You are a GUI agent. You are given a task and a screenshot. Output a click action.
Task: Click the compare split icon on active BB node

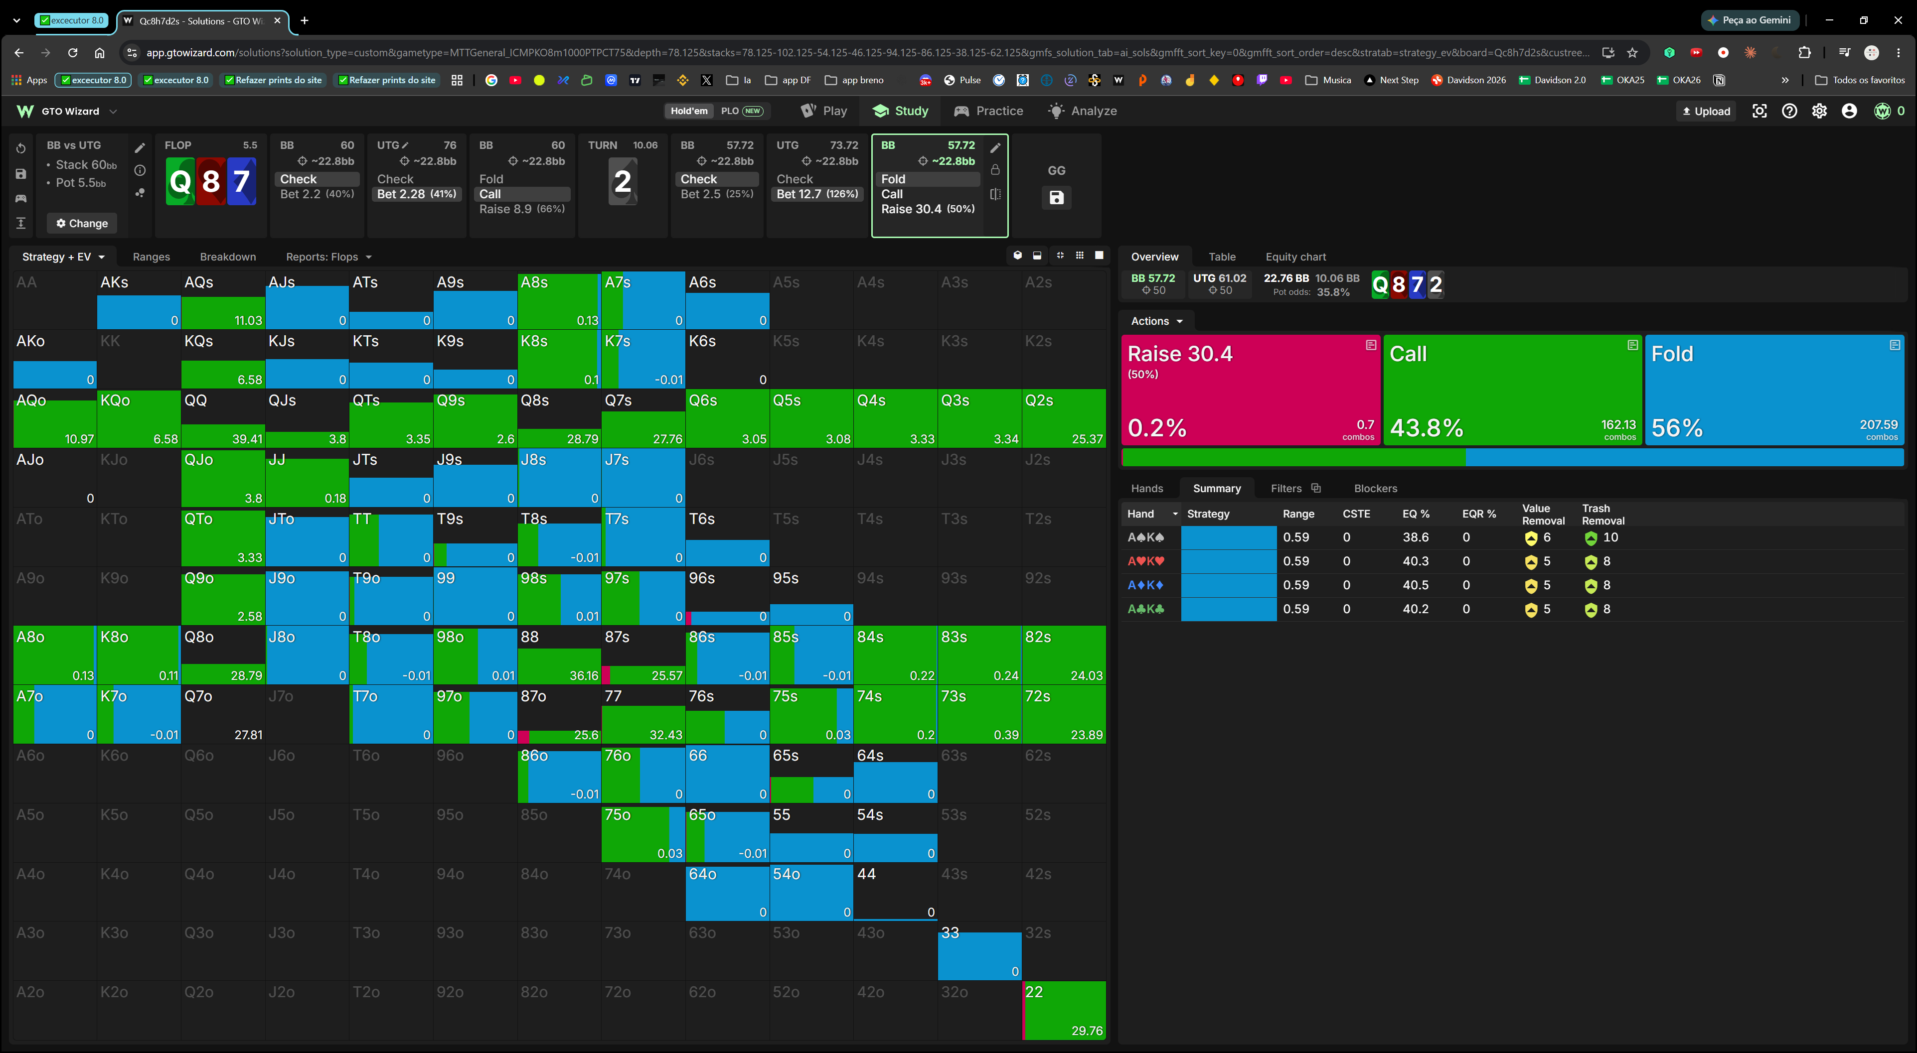tap(995, 194)
